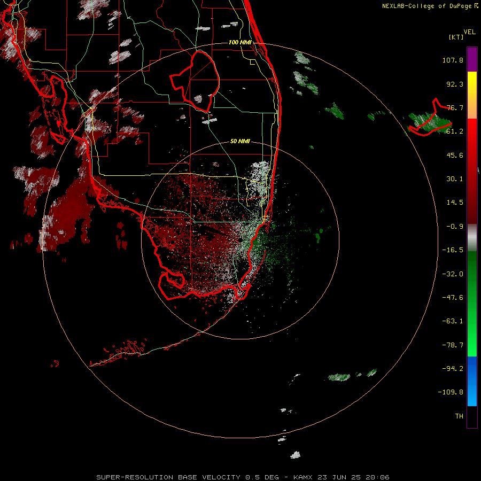
Task: Select the -109.8 velocity scale value
Action: (451, 392)
